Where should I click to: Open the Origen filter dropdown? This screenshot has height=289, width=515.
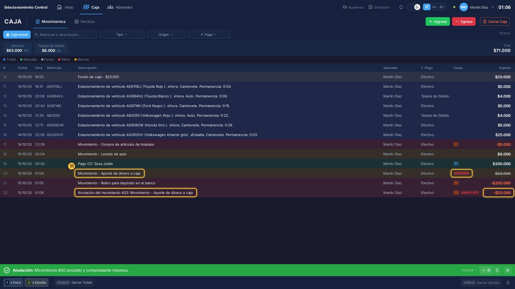pyautogui.click(x=166, y=35)
